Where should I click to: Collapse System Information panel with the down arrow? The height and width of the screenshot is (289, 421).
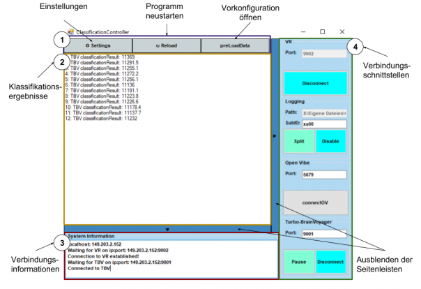pos(167,230)
